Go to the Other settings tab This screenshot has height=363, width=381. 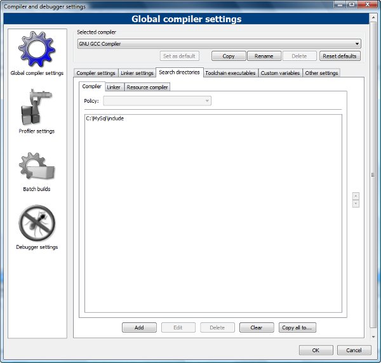point(321,73)
